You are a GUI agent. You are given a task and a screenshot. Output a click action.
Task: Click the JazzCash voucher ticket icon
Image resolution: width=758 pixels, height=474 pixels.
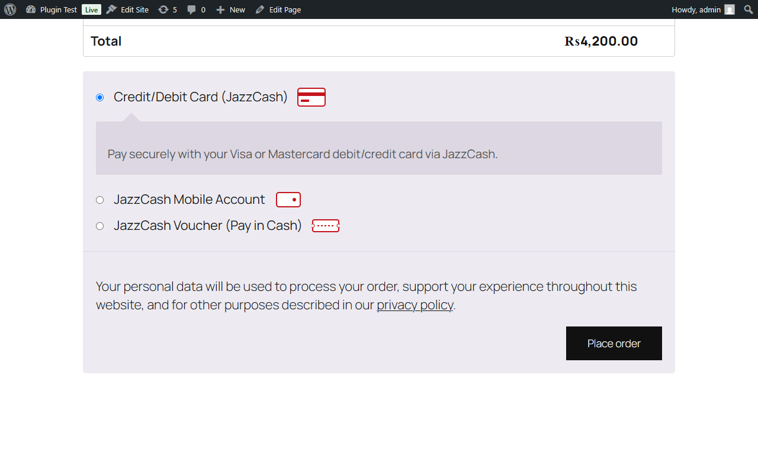click(x=326, y=226)
